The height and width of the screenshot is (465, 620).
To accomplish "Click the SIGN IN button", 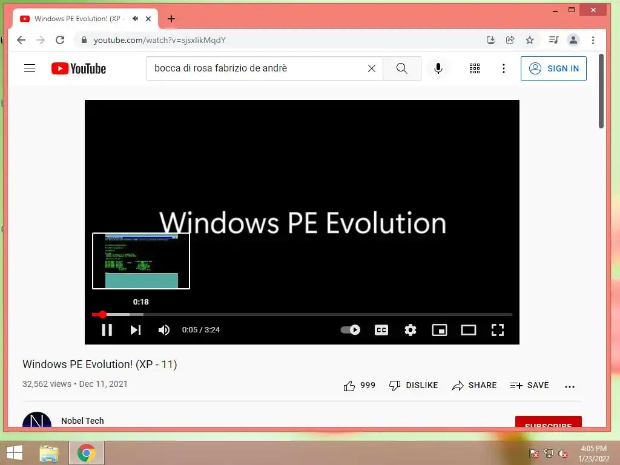I will point(553,68).
